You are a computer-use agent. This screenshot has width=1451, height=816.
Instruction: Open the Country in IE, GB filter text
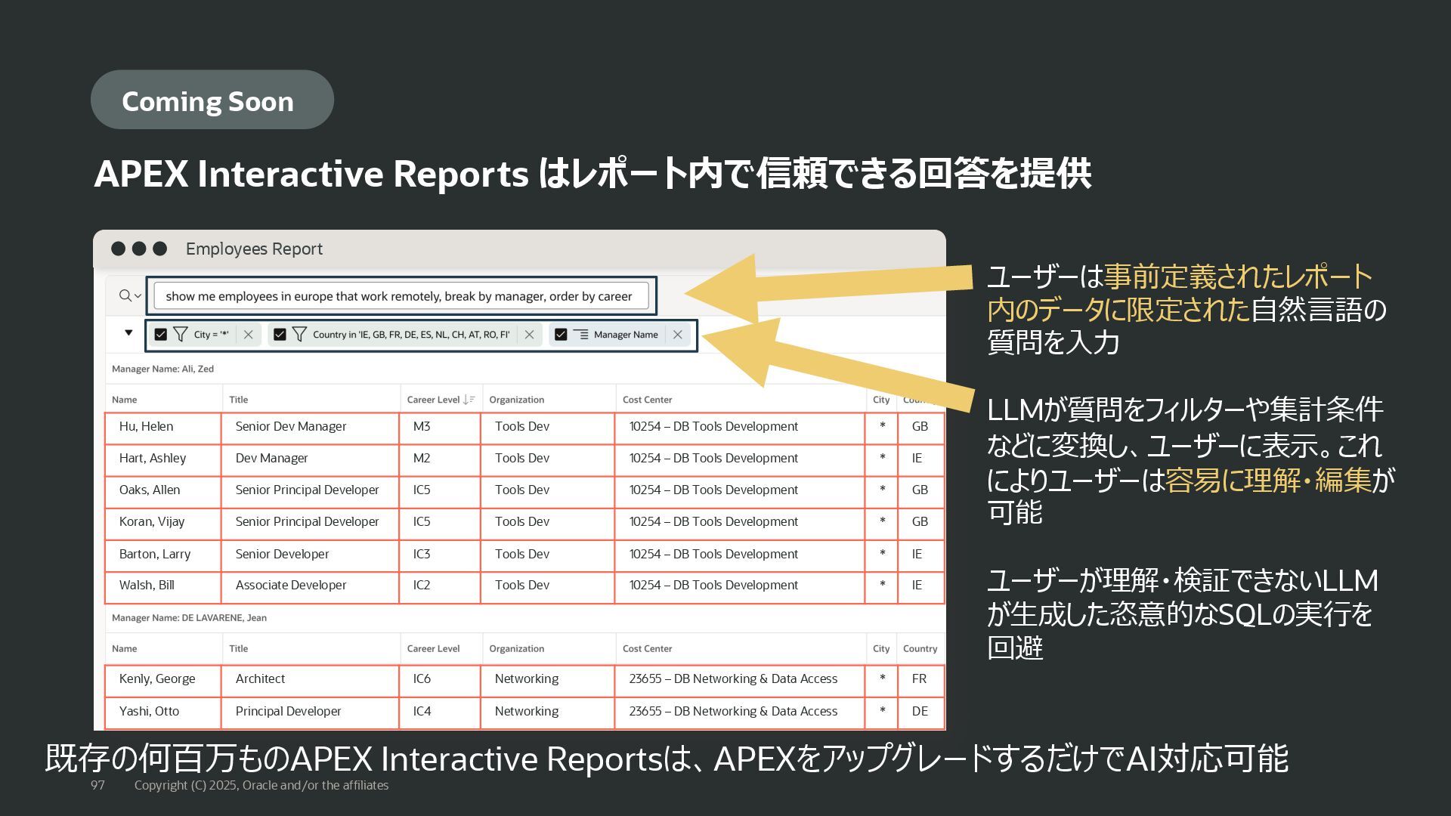pyautogui.click(x=410, y=335)
